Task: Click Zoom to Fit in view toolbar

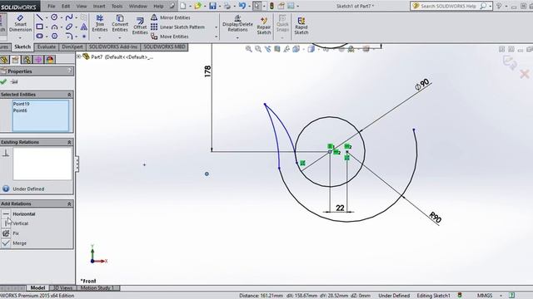Action: [x=249, y=49]
